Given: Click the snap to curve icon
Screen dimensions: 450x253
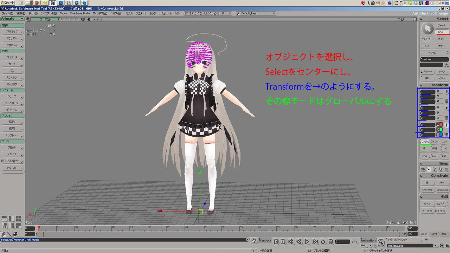Looking at the screenshot, I should [x=435, y=169].
